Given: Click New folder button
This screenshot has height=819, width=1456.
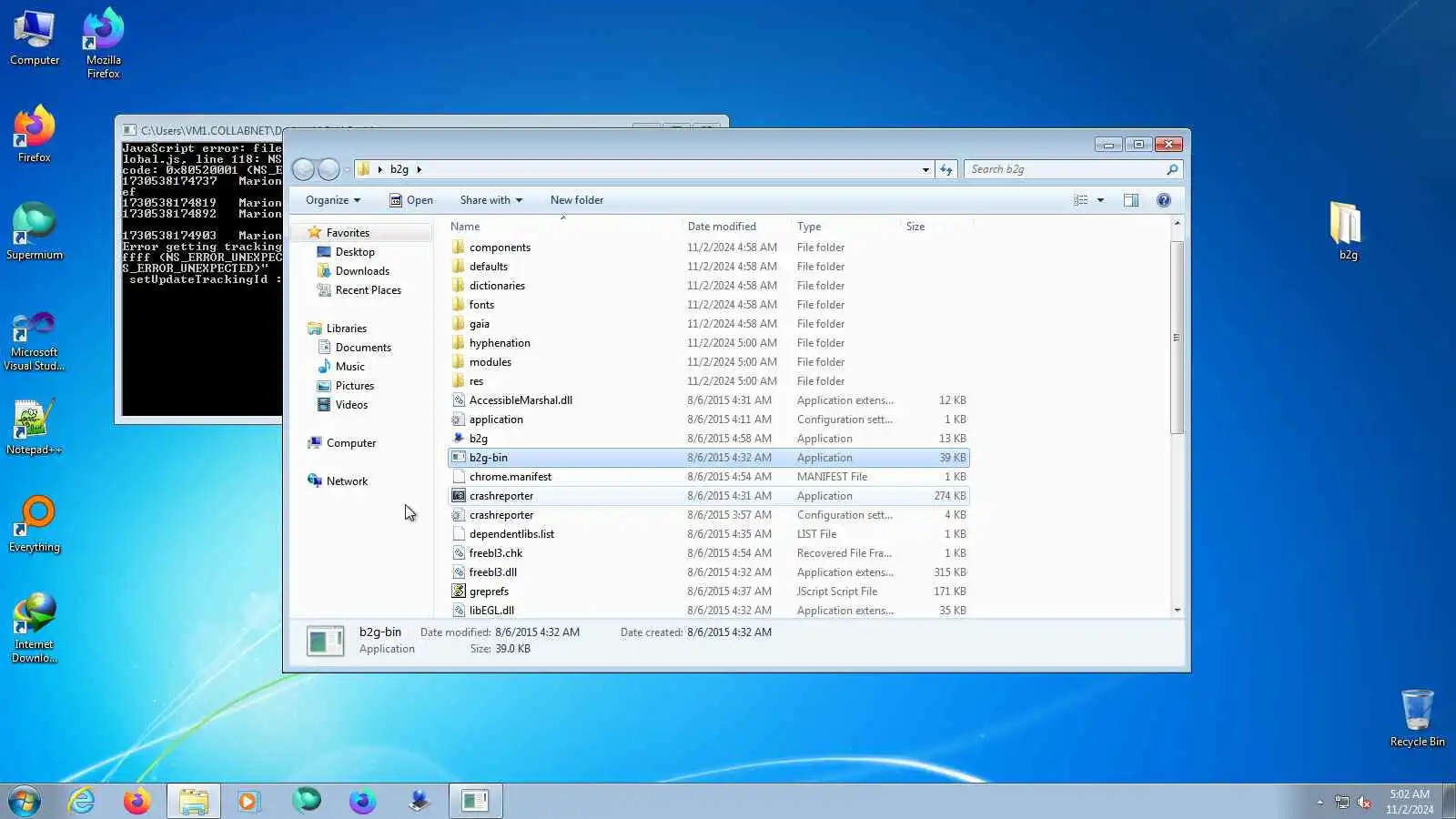Looking at the screenshot, I should point(577,200).
